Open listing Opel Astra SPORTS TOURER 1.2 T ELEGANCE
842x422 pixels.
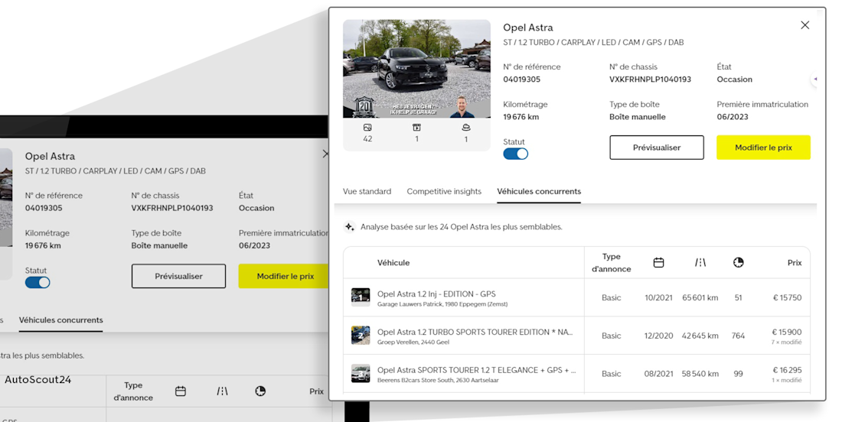click(477, 370)
